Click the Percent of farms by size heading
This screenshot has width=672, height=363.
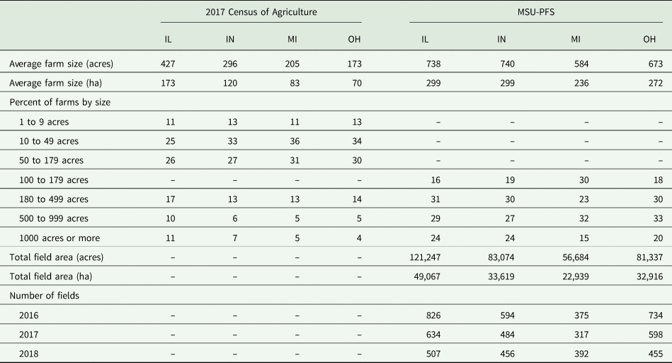click(x=60, y=103)
